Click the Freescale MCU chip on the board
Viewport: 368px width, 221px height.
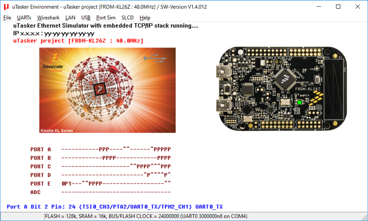285,79
